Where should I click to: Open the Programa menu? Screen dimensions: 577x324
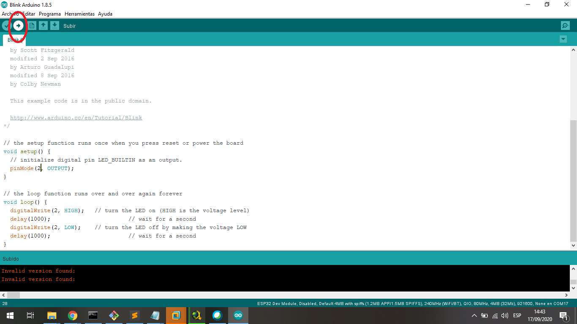(50, 14)
